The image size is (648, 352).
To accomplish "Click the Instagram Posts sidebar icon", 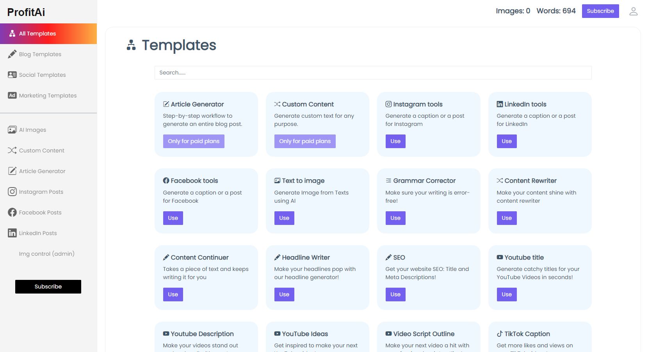I will pos(12,192).
